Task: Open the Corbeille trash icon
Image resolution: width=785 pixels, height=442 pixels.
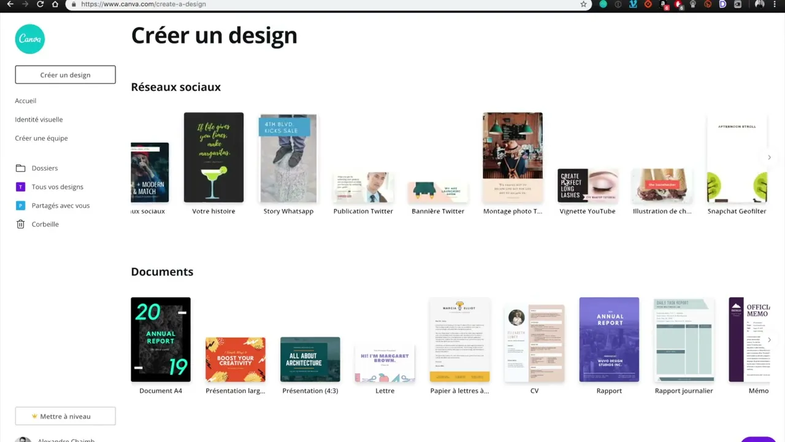Action: click(20, 224)
